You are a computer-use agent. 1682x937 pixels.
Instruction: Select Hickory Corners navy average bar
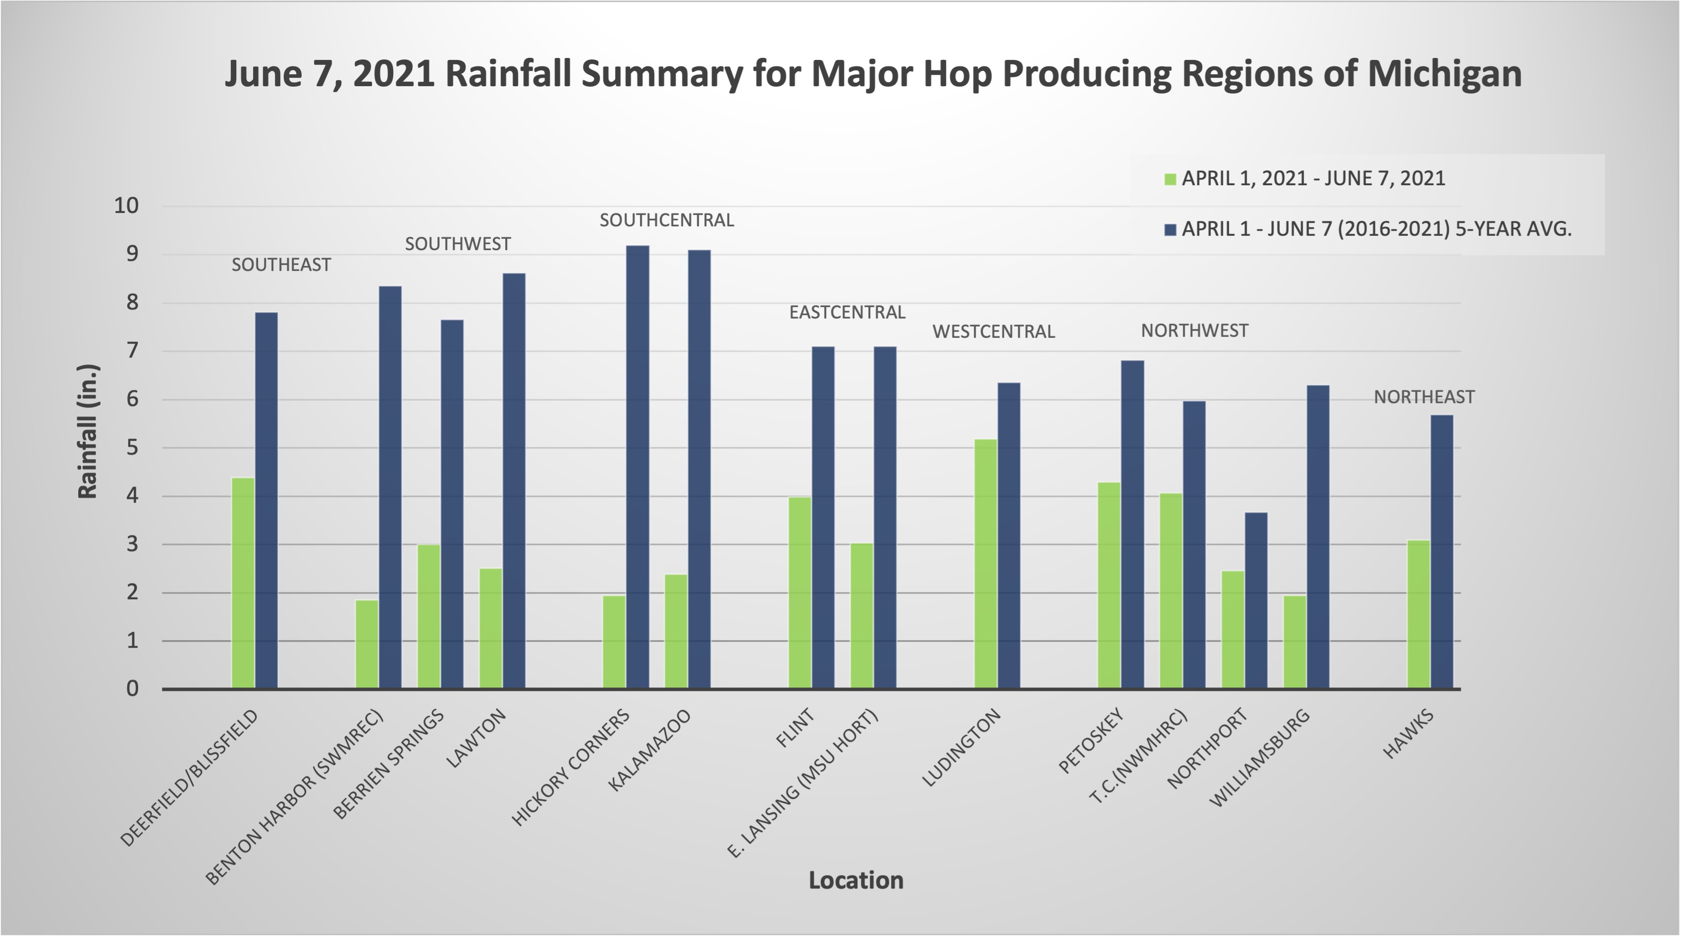click(x=637, y=468)
